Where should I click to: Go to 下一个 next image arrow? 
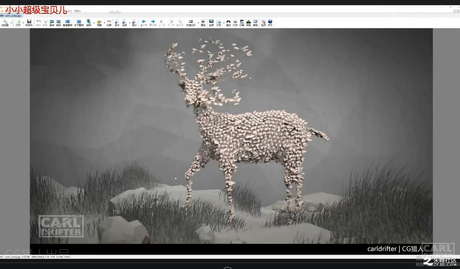[x=153, y=23]
